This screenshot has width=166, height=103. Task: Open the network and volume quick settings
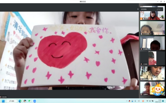click(x=150, y=101)
